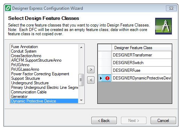Screen dimensions: 182x130
Task: Select CrossSectionAnno in the list
Action: [44, 56]
